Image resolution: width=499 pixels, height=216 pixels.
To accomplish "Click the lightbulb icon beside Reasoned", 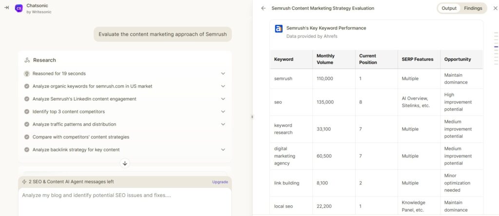I will (x=27, y=74).
